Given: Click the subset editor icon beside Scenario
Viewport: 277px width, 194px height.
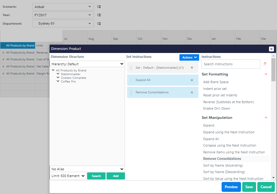Looking at the screenshot, I should pos(99,6).
